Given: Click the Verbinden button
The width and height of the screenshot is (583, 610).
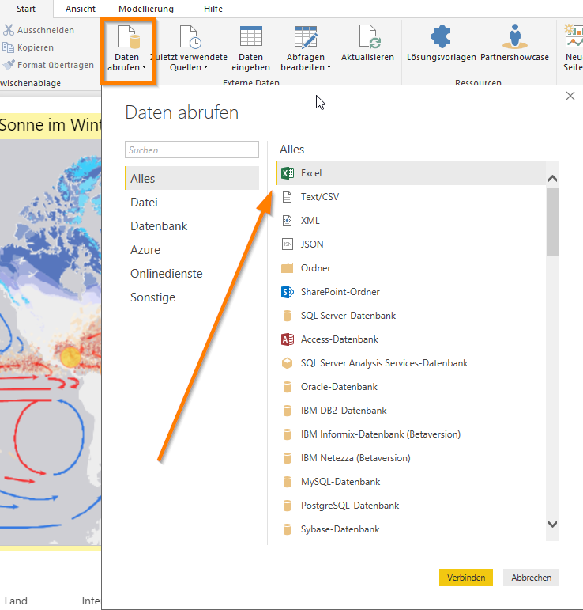Looking at the screenshot, I should (x=466, y=578).
